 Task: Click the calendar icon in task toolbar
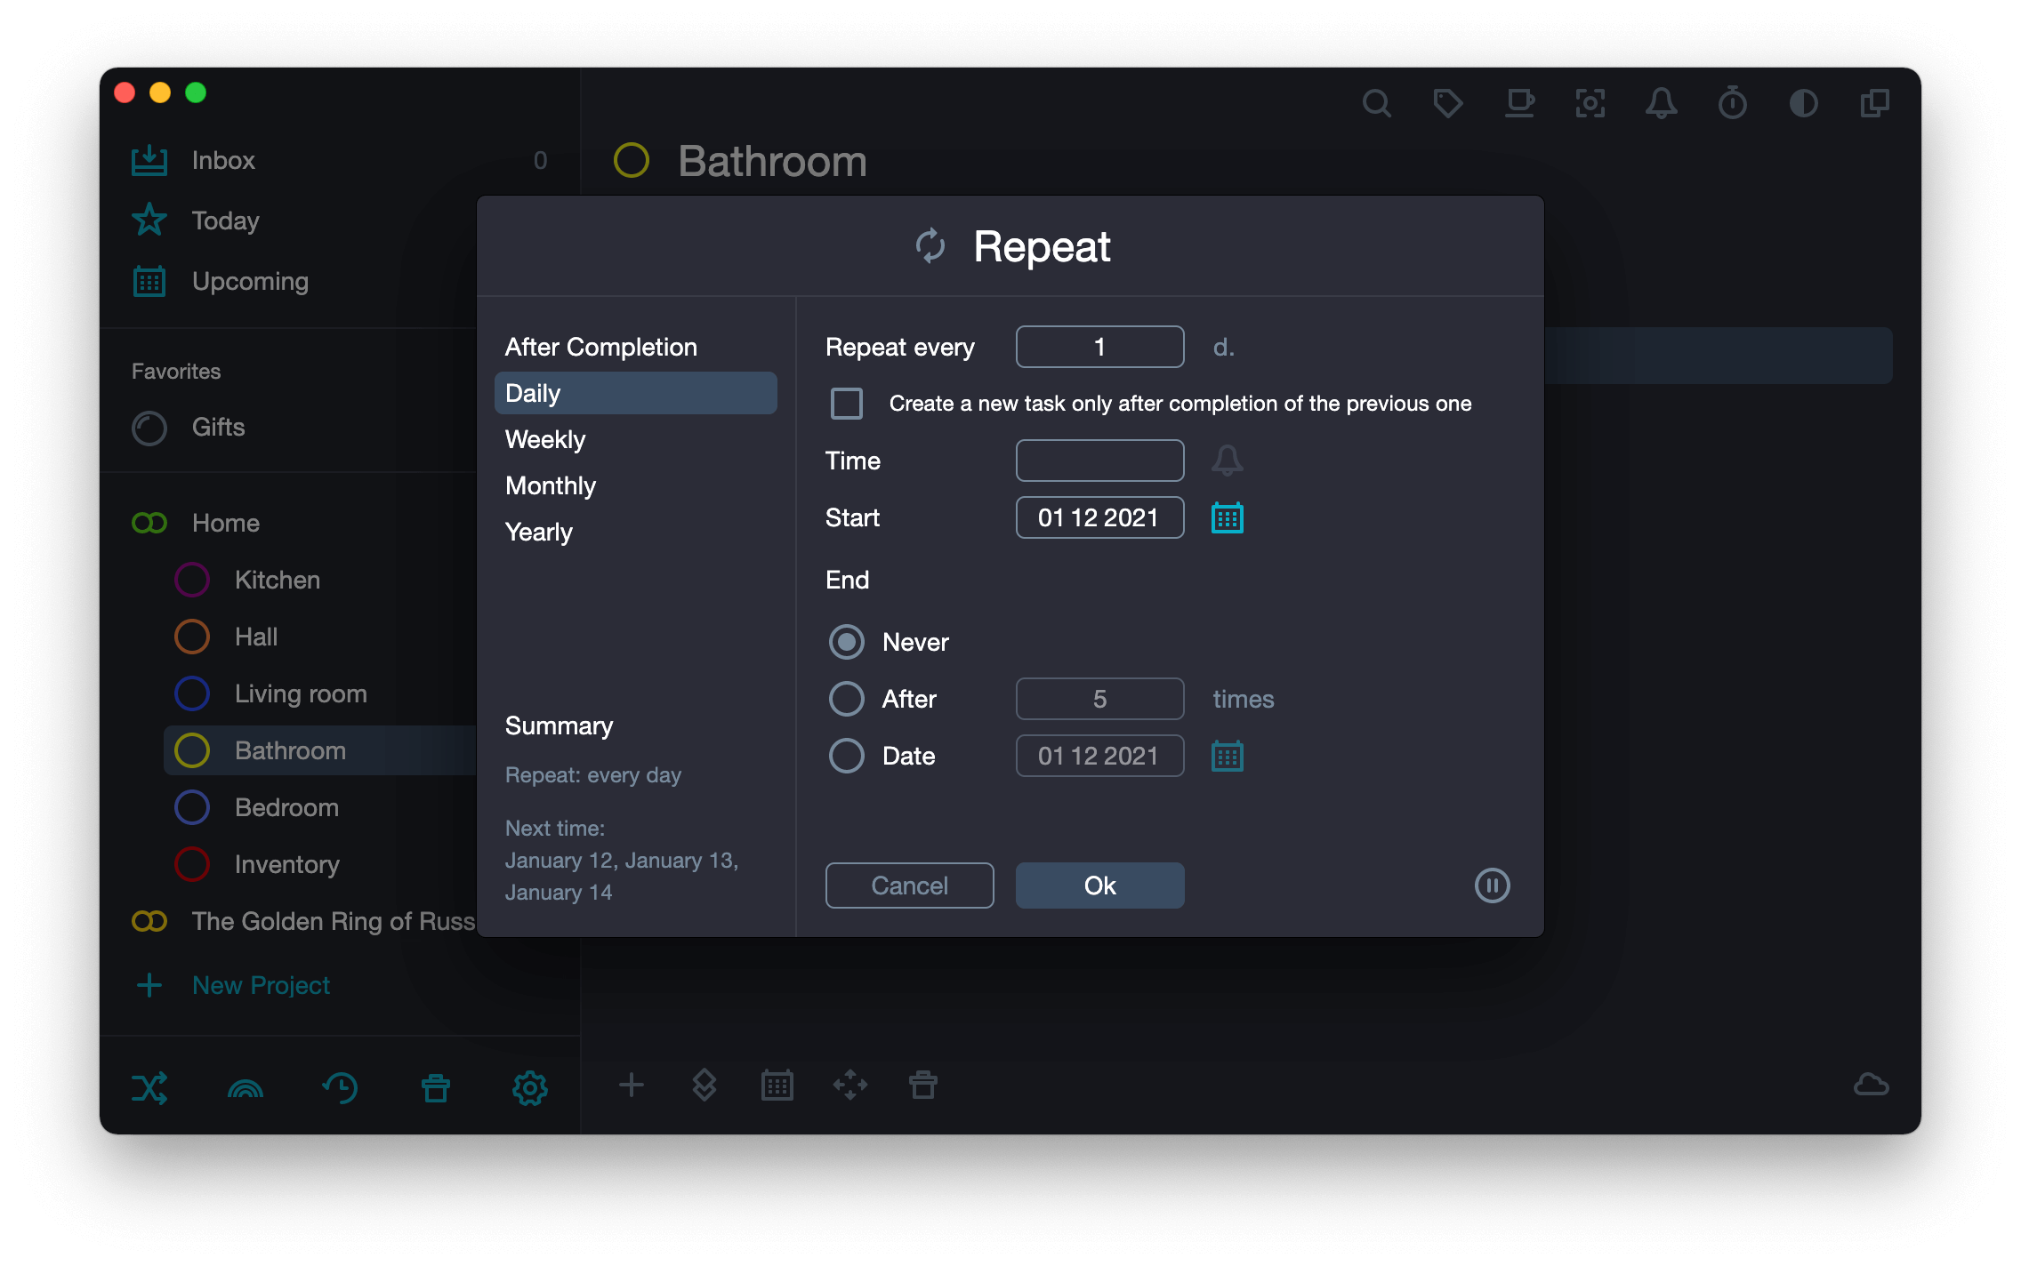pyautogui.click(x=777, y=1085)
